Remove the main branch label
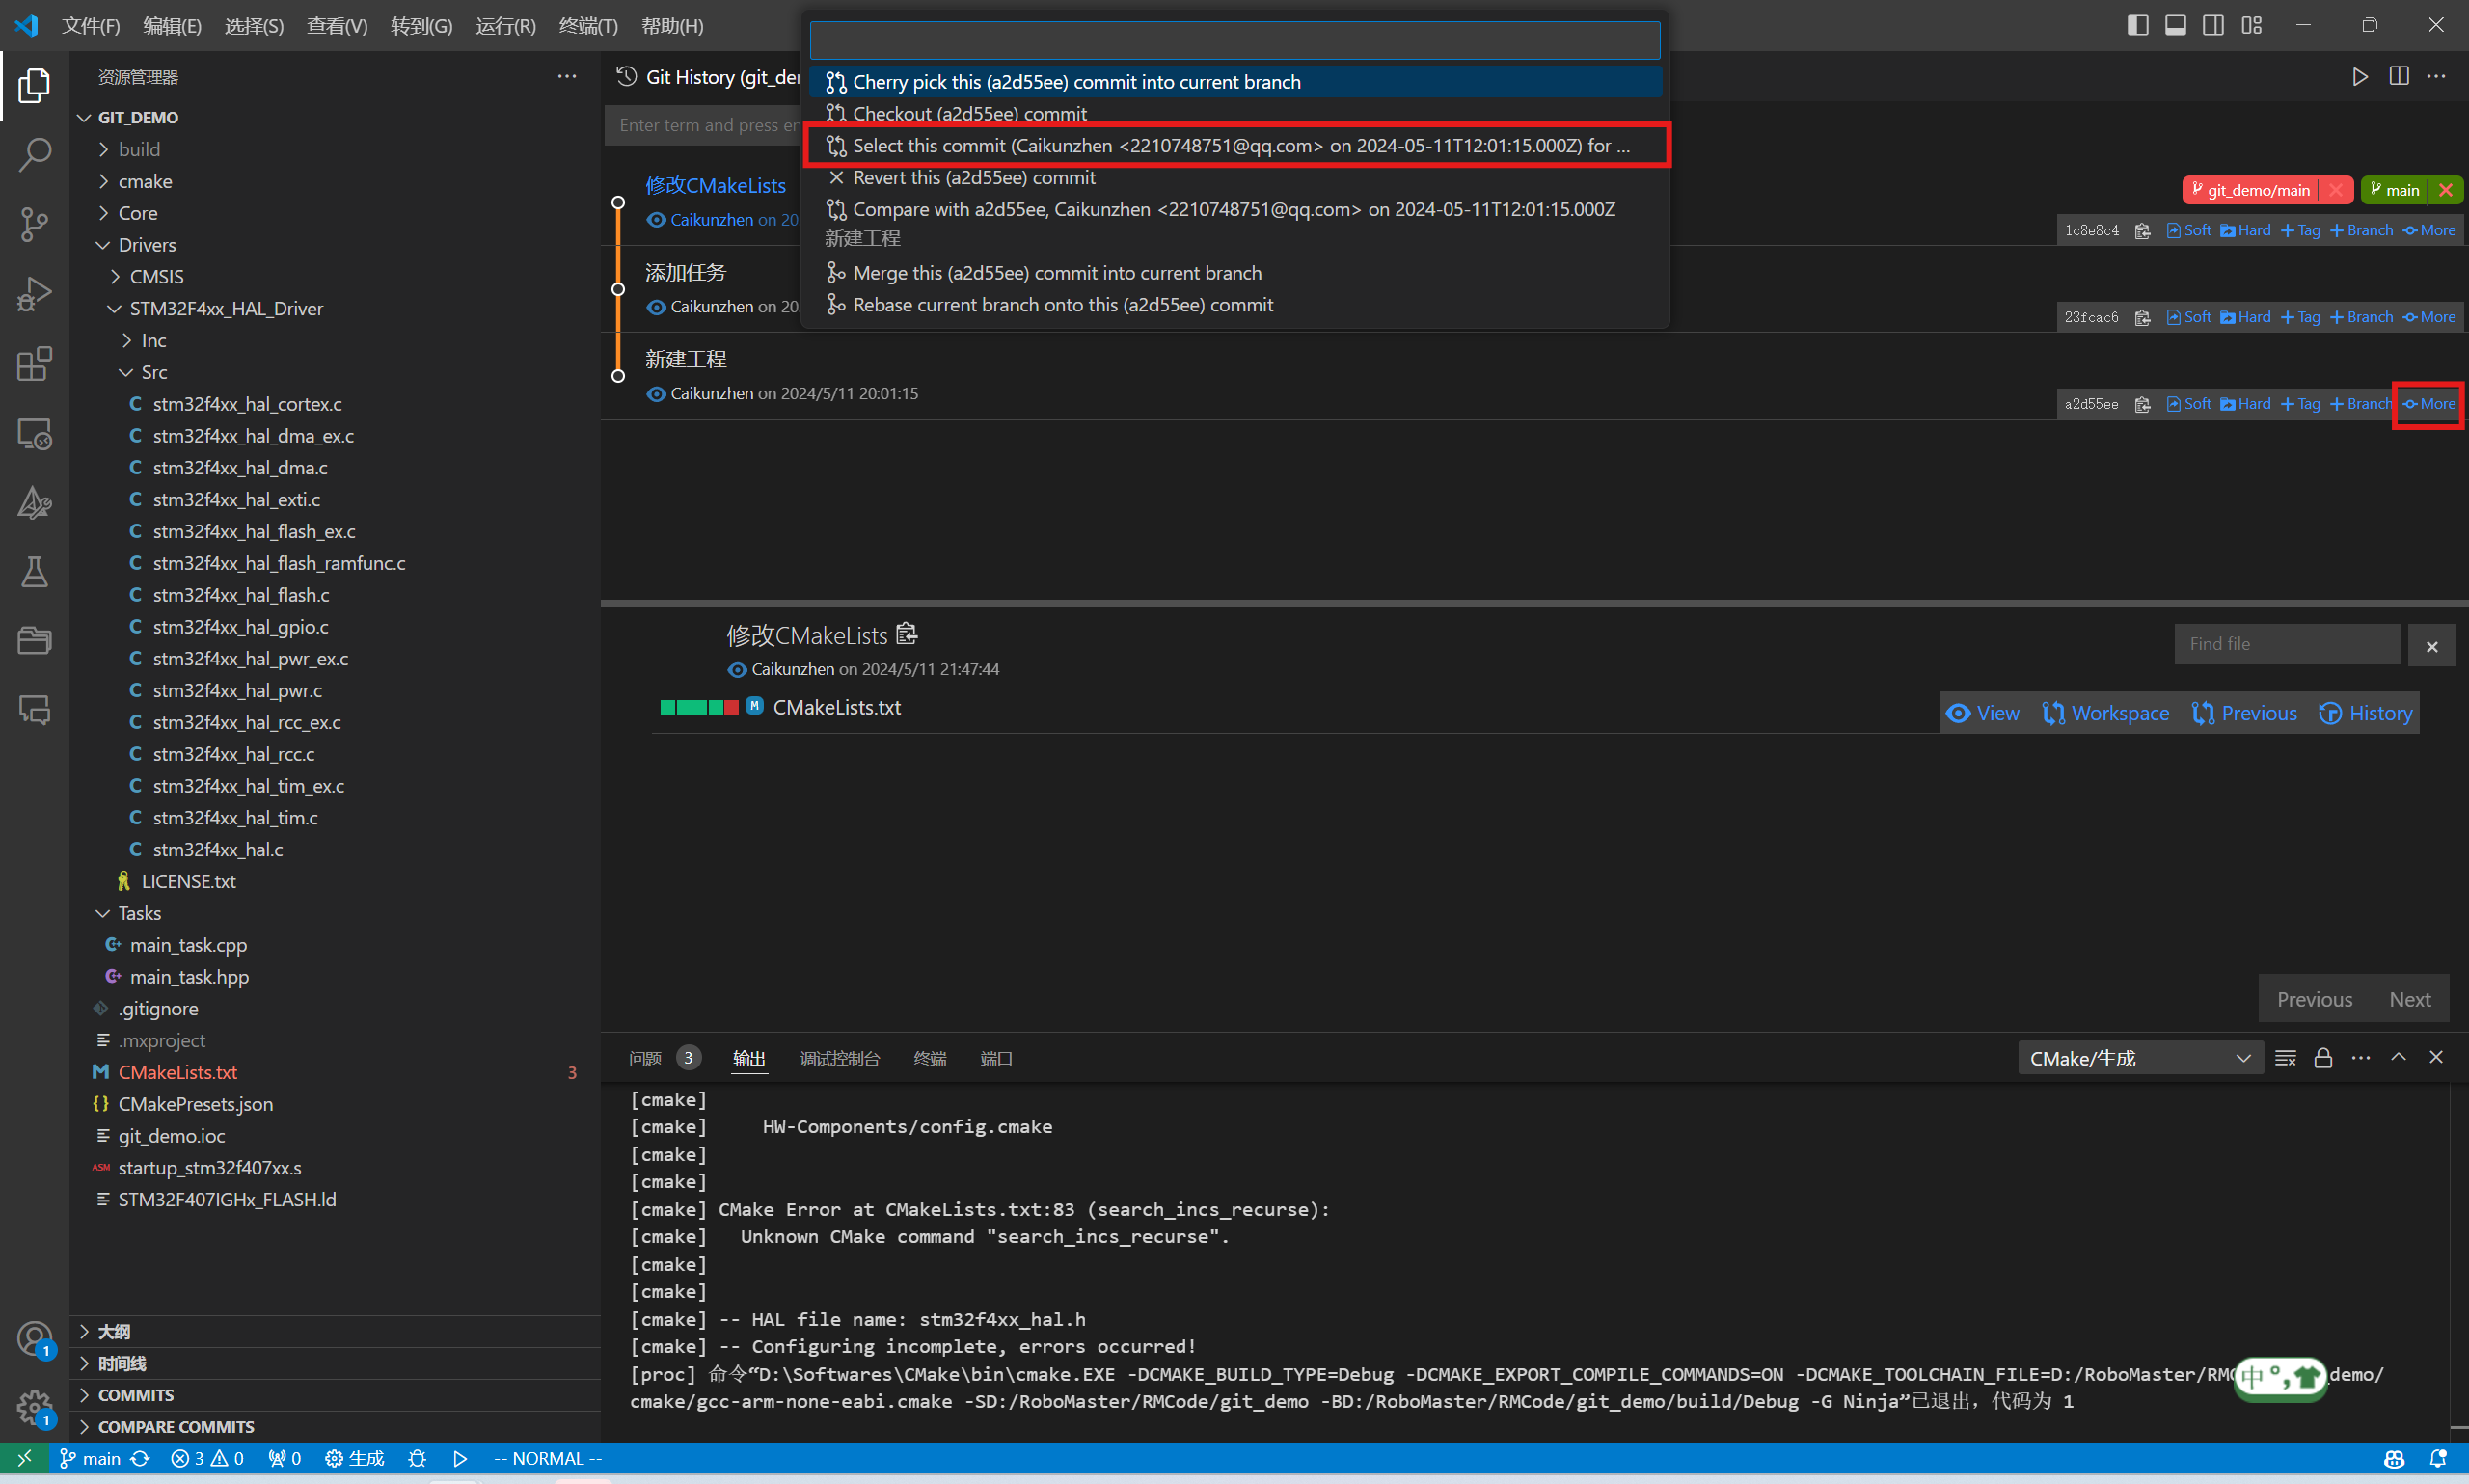Viewport: 2469px width, 1484px height. (x=2445, y=190)
